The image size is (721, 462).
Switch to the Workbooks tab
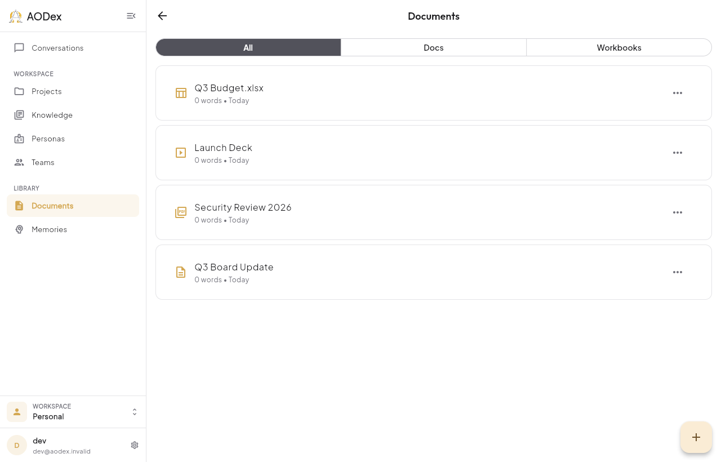619,47
